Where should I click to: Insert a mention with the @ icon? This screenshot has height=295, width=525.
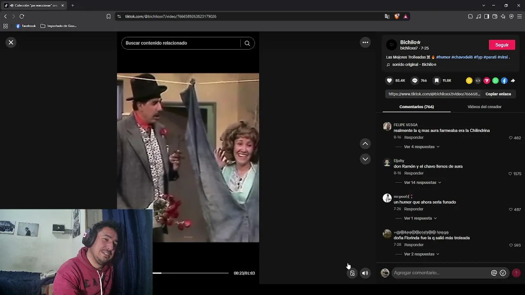(494, 273)
